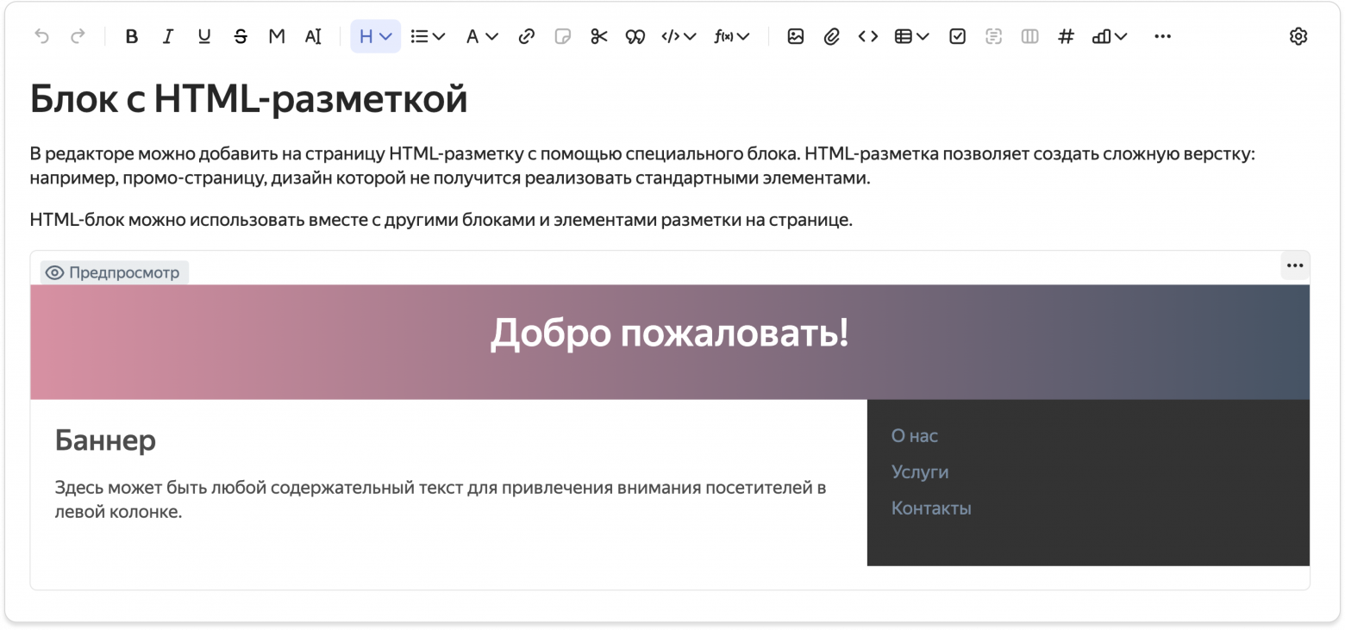Viewport: 1345px width, 630px height.
Task: Toggle bold formatting
Action: (131, 36)
